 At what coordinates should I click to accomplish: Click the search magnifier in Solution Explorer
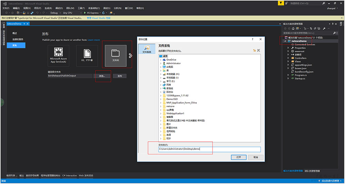coord(335,33)
